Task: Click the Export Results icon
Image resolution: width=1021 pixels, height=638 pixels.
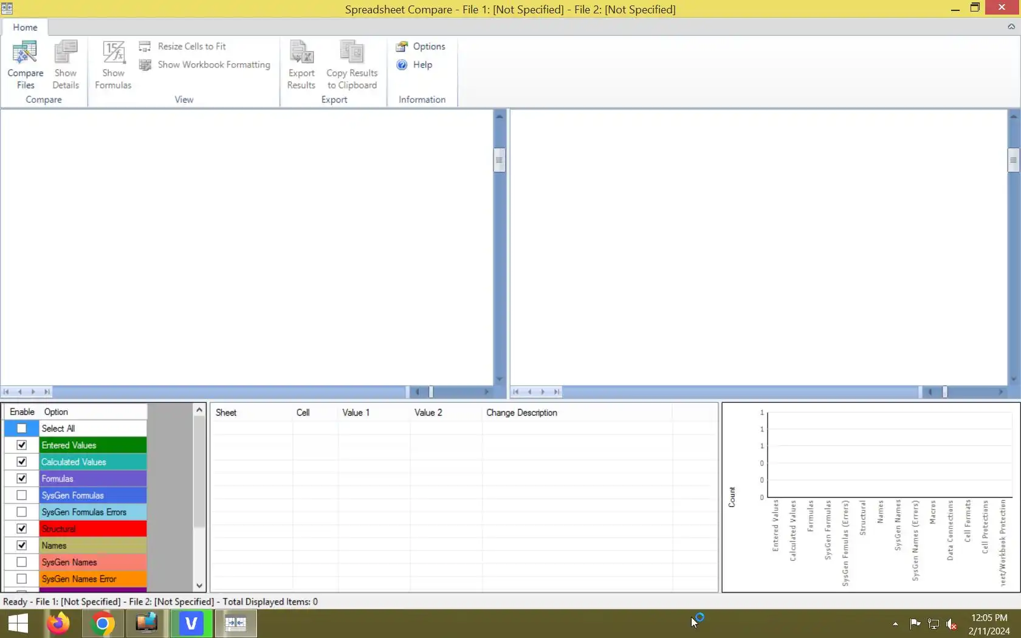Action: [301, 53]
